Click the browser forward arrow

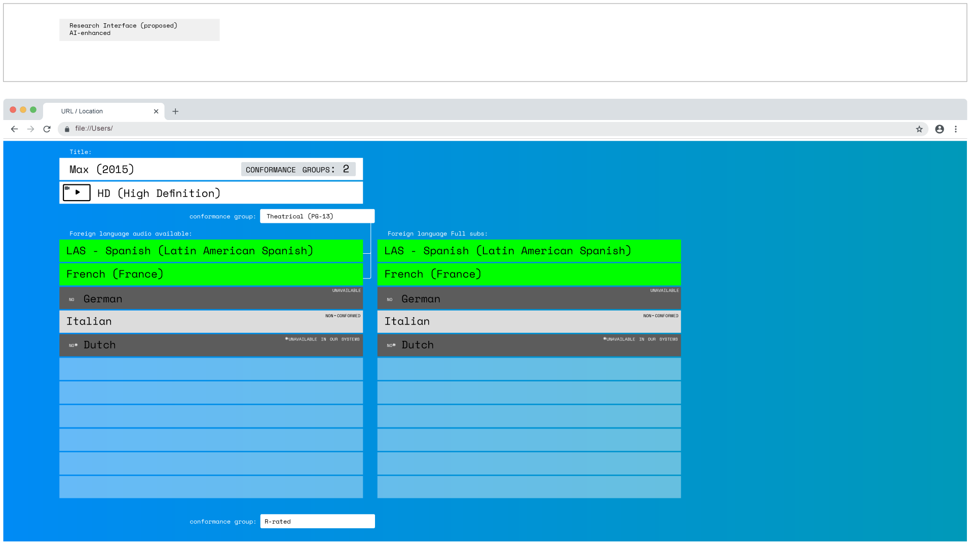coord(30,129)
